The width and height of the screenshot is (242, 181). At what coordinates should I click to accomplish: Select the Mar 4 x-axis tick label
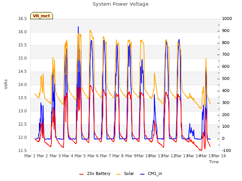pos(68,156)
